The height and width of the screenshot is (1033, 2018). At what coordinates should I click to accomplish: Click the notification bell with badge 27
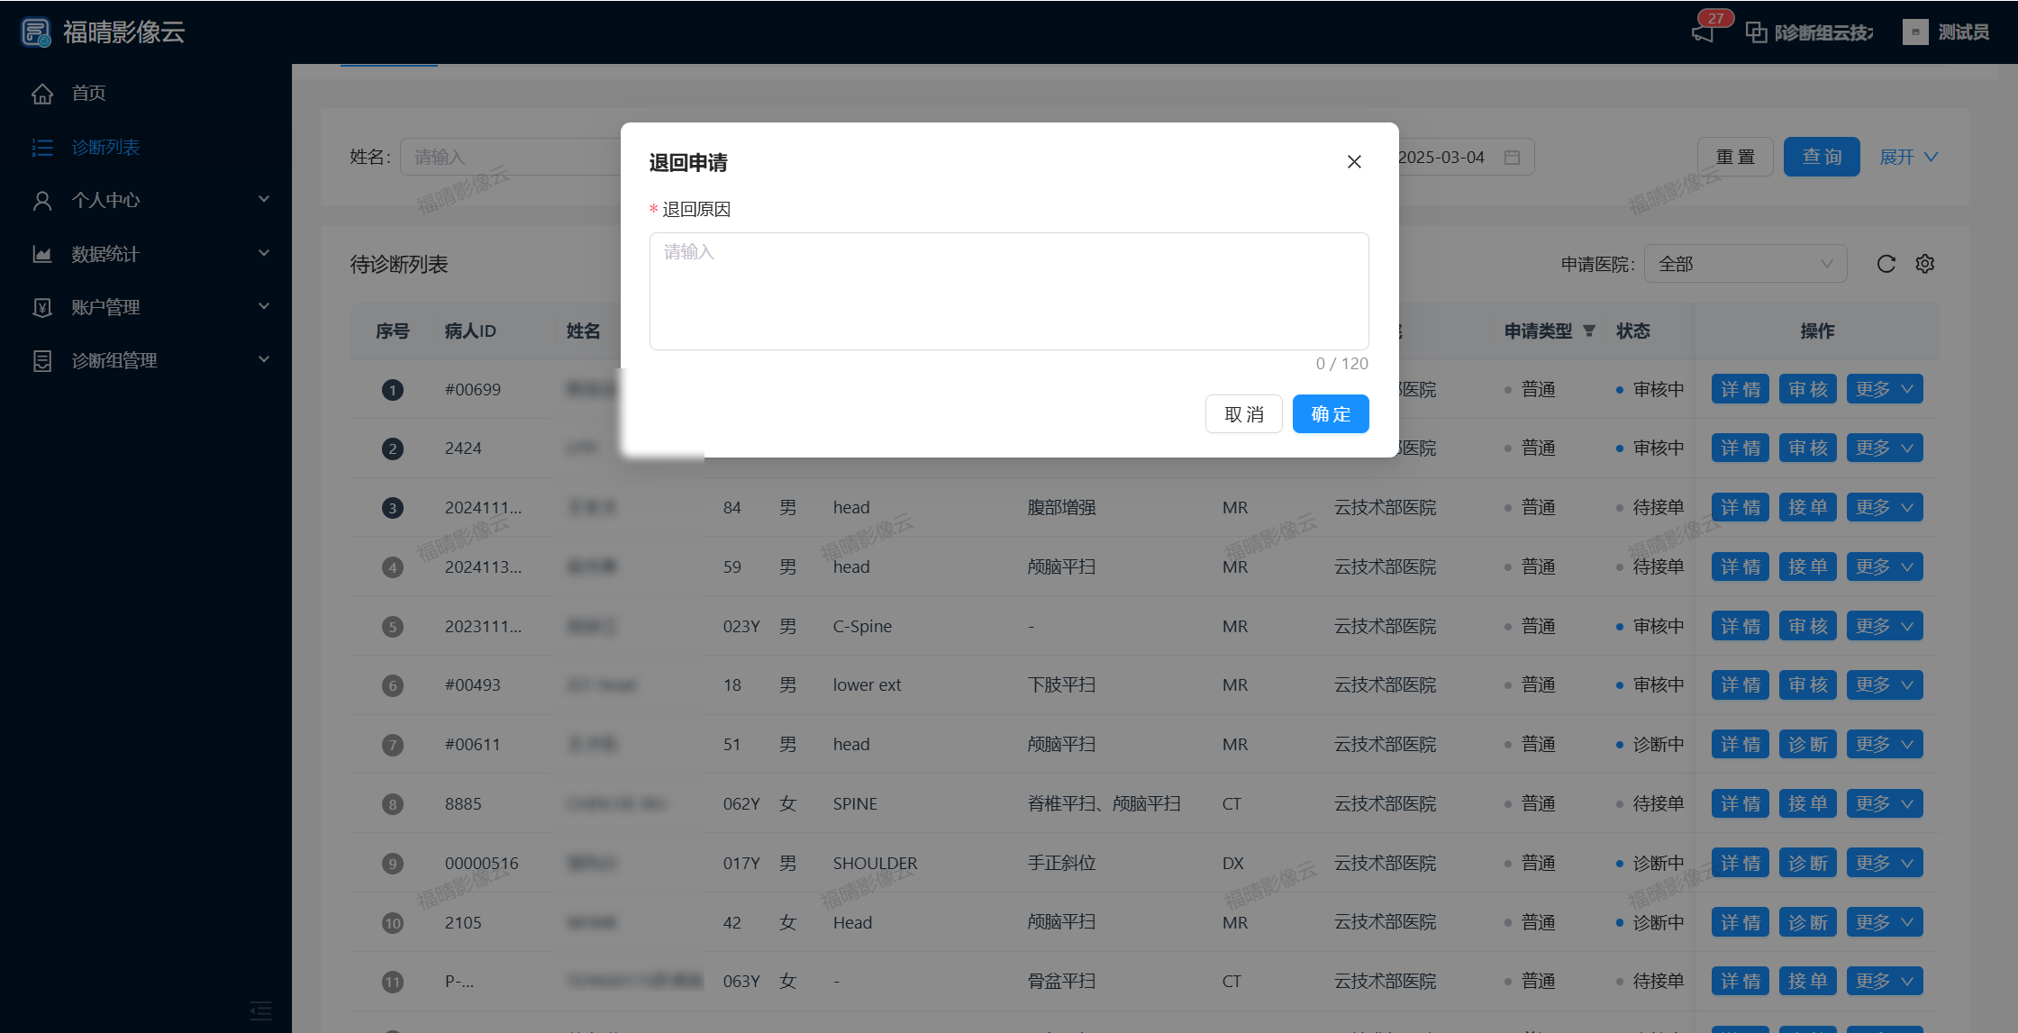point(1704,32)
